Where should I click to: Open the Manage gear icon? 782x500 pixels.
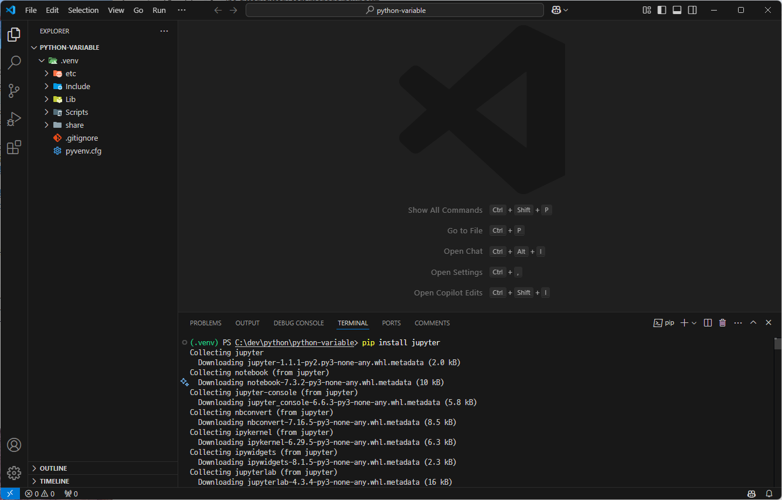(x=14, y=472)
